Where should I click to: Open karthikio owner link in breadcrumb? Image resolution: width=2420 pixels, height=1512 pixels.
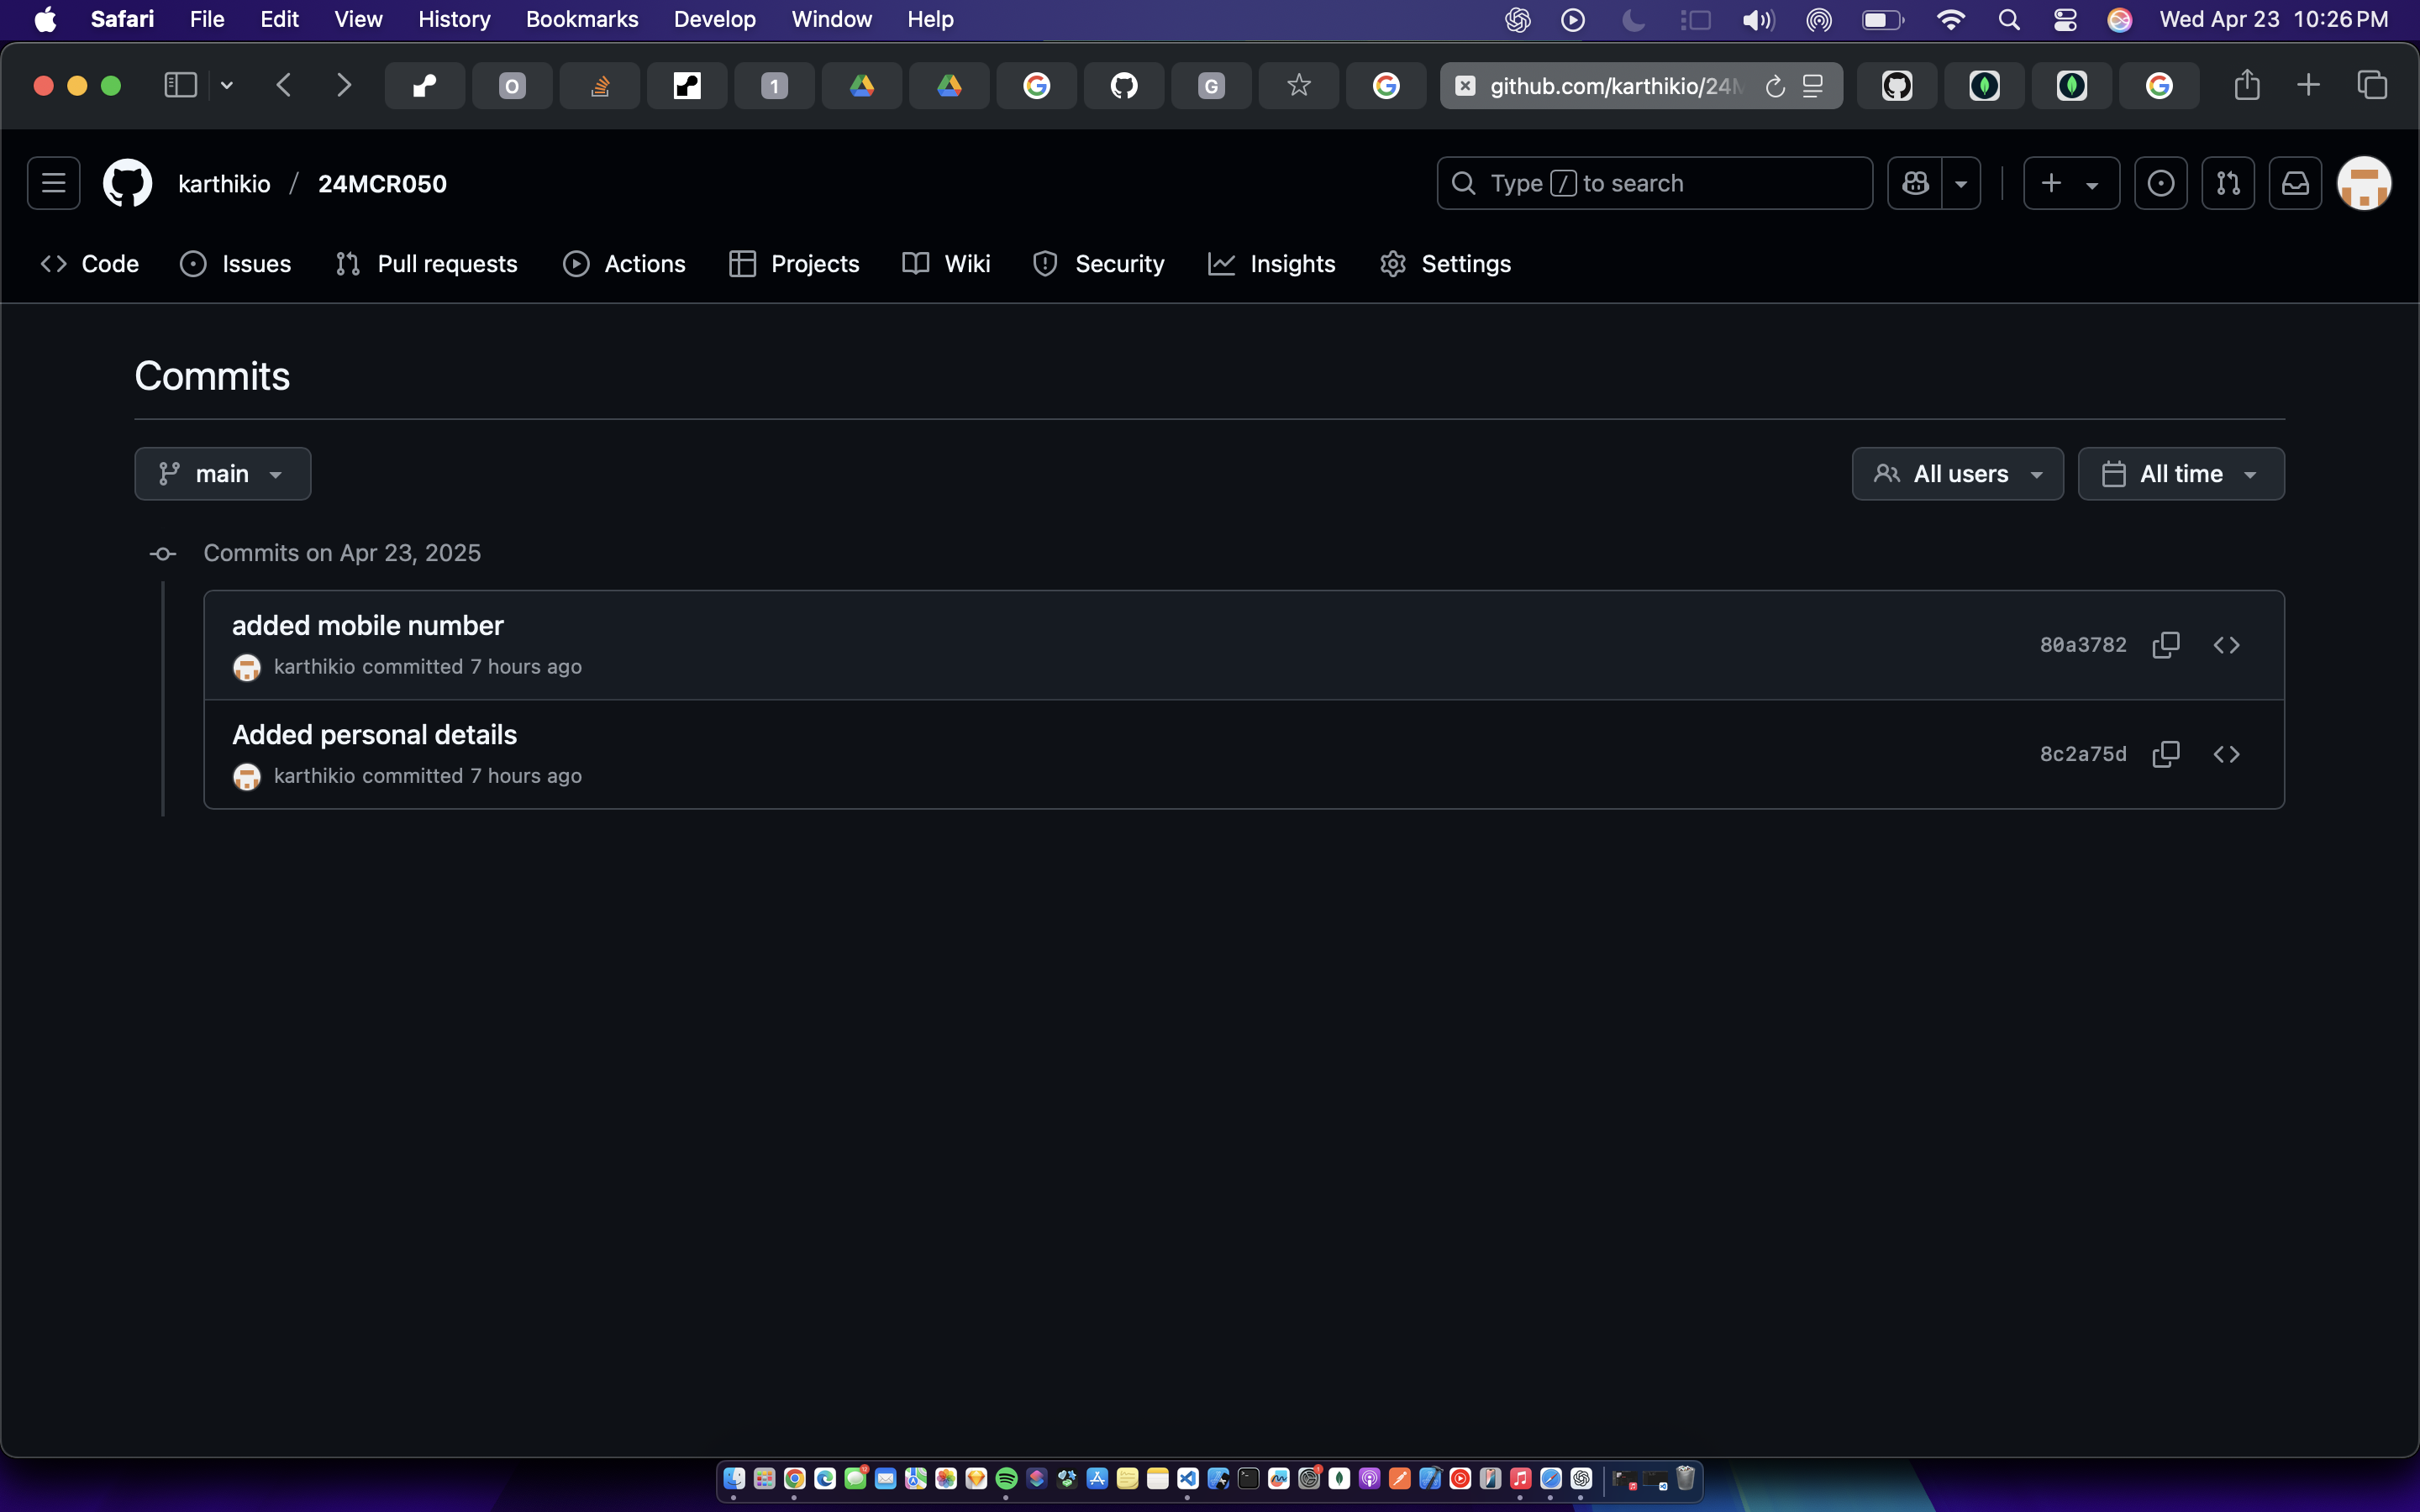[224, 184]
